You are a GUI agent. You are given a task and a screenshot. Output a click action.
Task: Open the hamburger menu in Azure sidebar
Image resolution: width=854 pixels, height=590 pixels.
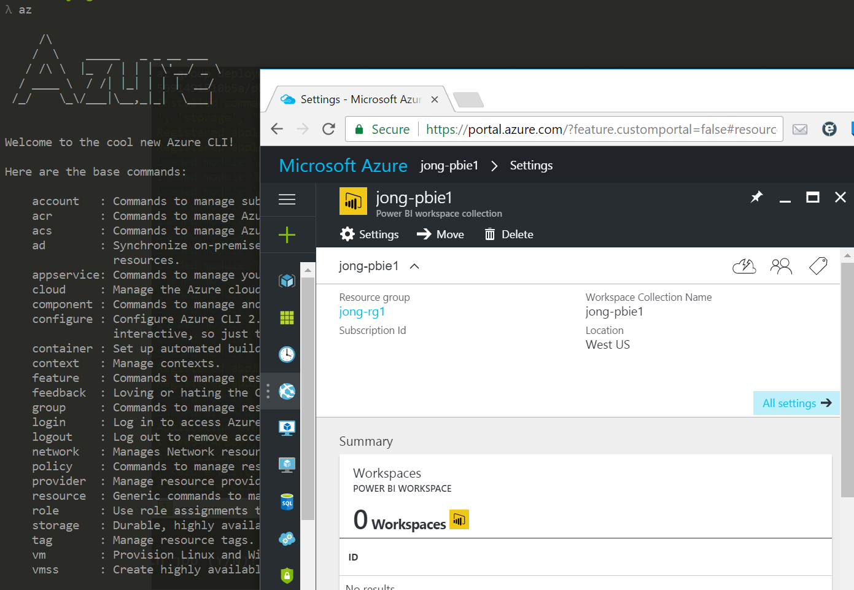coord(287,200)
